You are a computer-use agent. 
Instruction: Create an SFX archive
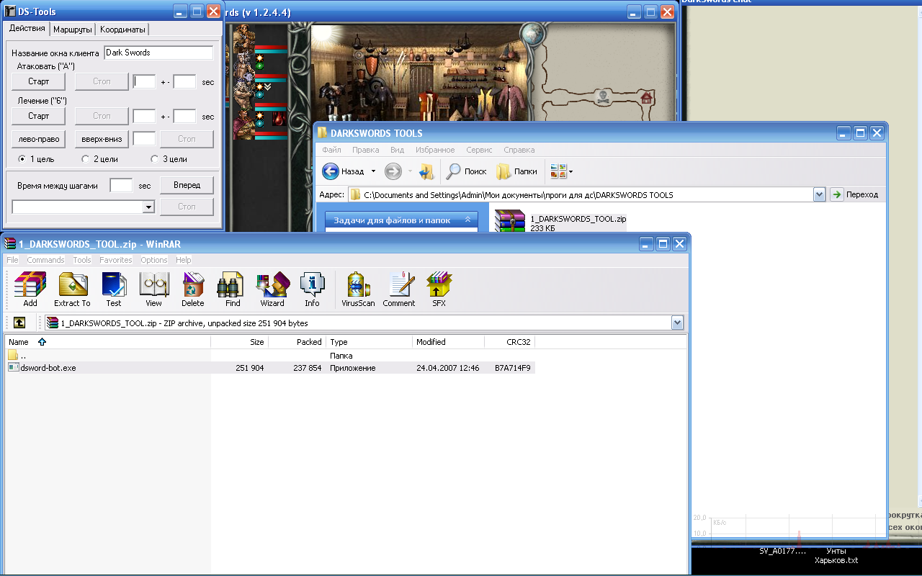[x=439, y=289]
